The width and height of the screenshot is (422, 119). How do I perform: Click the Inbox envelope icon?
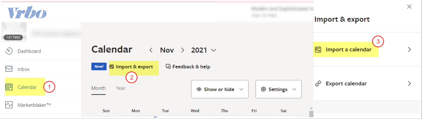point(9,69)
